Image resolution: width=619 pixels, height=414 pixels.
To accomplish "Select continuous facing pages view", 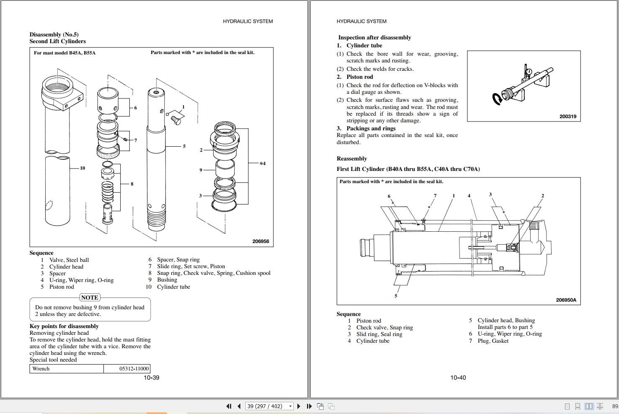I will tap(600, 406).
